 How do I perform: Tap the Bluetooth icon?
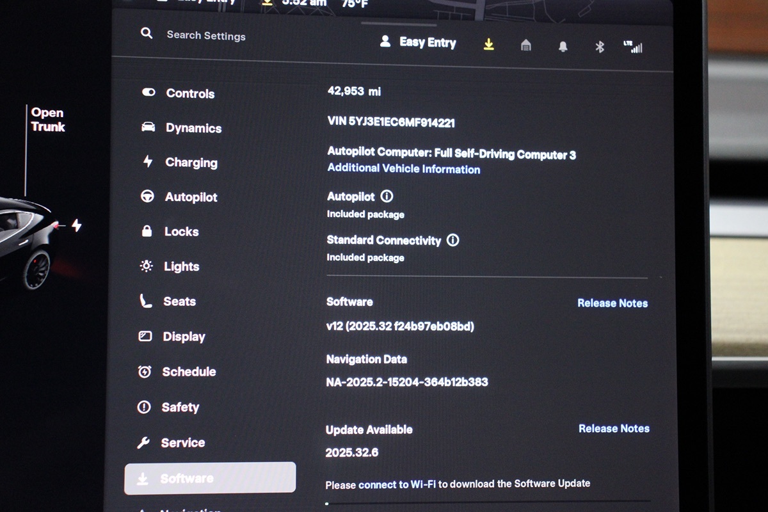(600, 47)
